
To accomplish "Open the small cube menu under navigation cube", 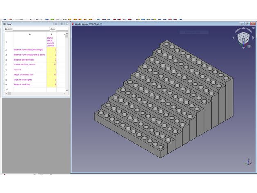I will pyautogui.click(x=249, y=46).
